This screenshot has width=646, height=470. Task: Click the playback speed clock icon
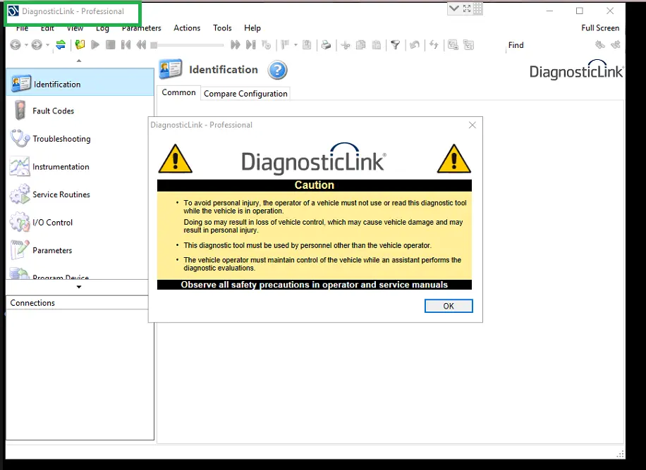[x=267, y=44]
